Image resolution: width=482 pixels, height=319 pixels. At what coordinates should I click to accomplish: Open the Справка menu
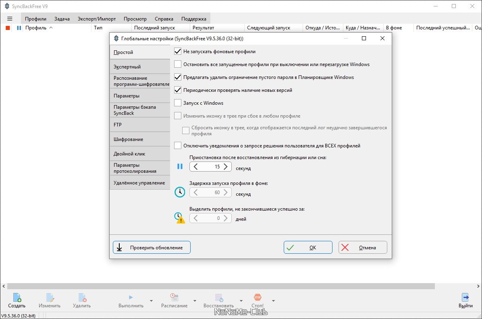(x=164, y=19)
